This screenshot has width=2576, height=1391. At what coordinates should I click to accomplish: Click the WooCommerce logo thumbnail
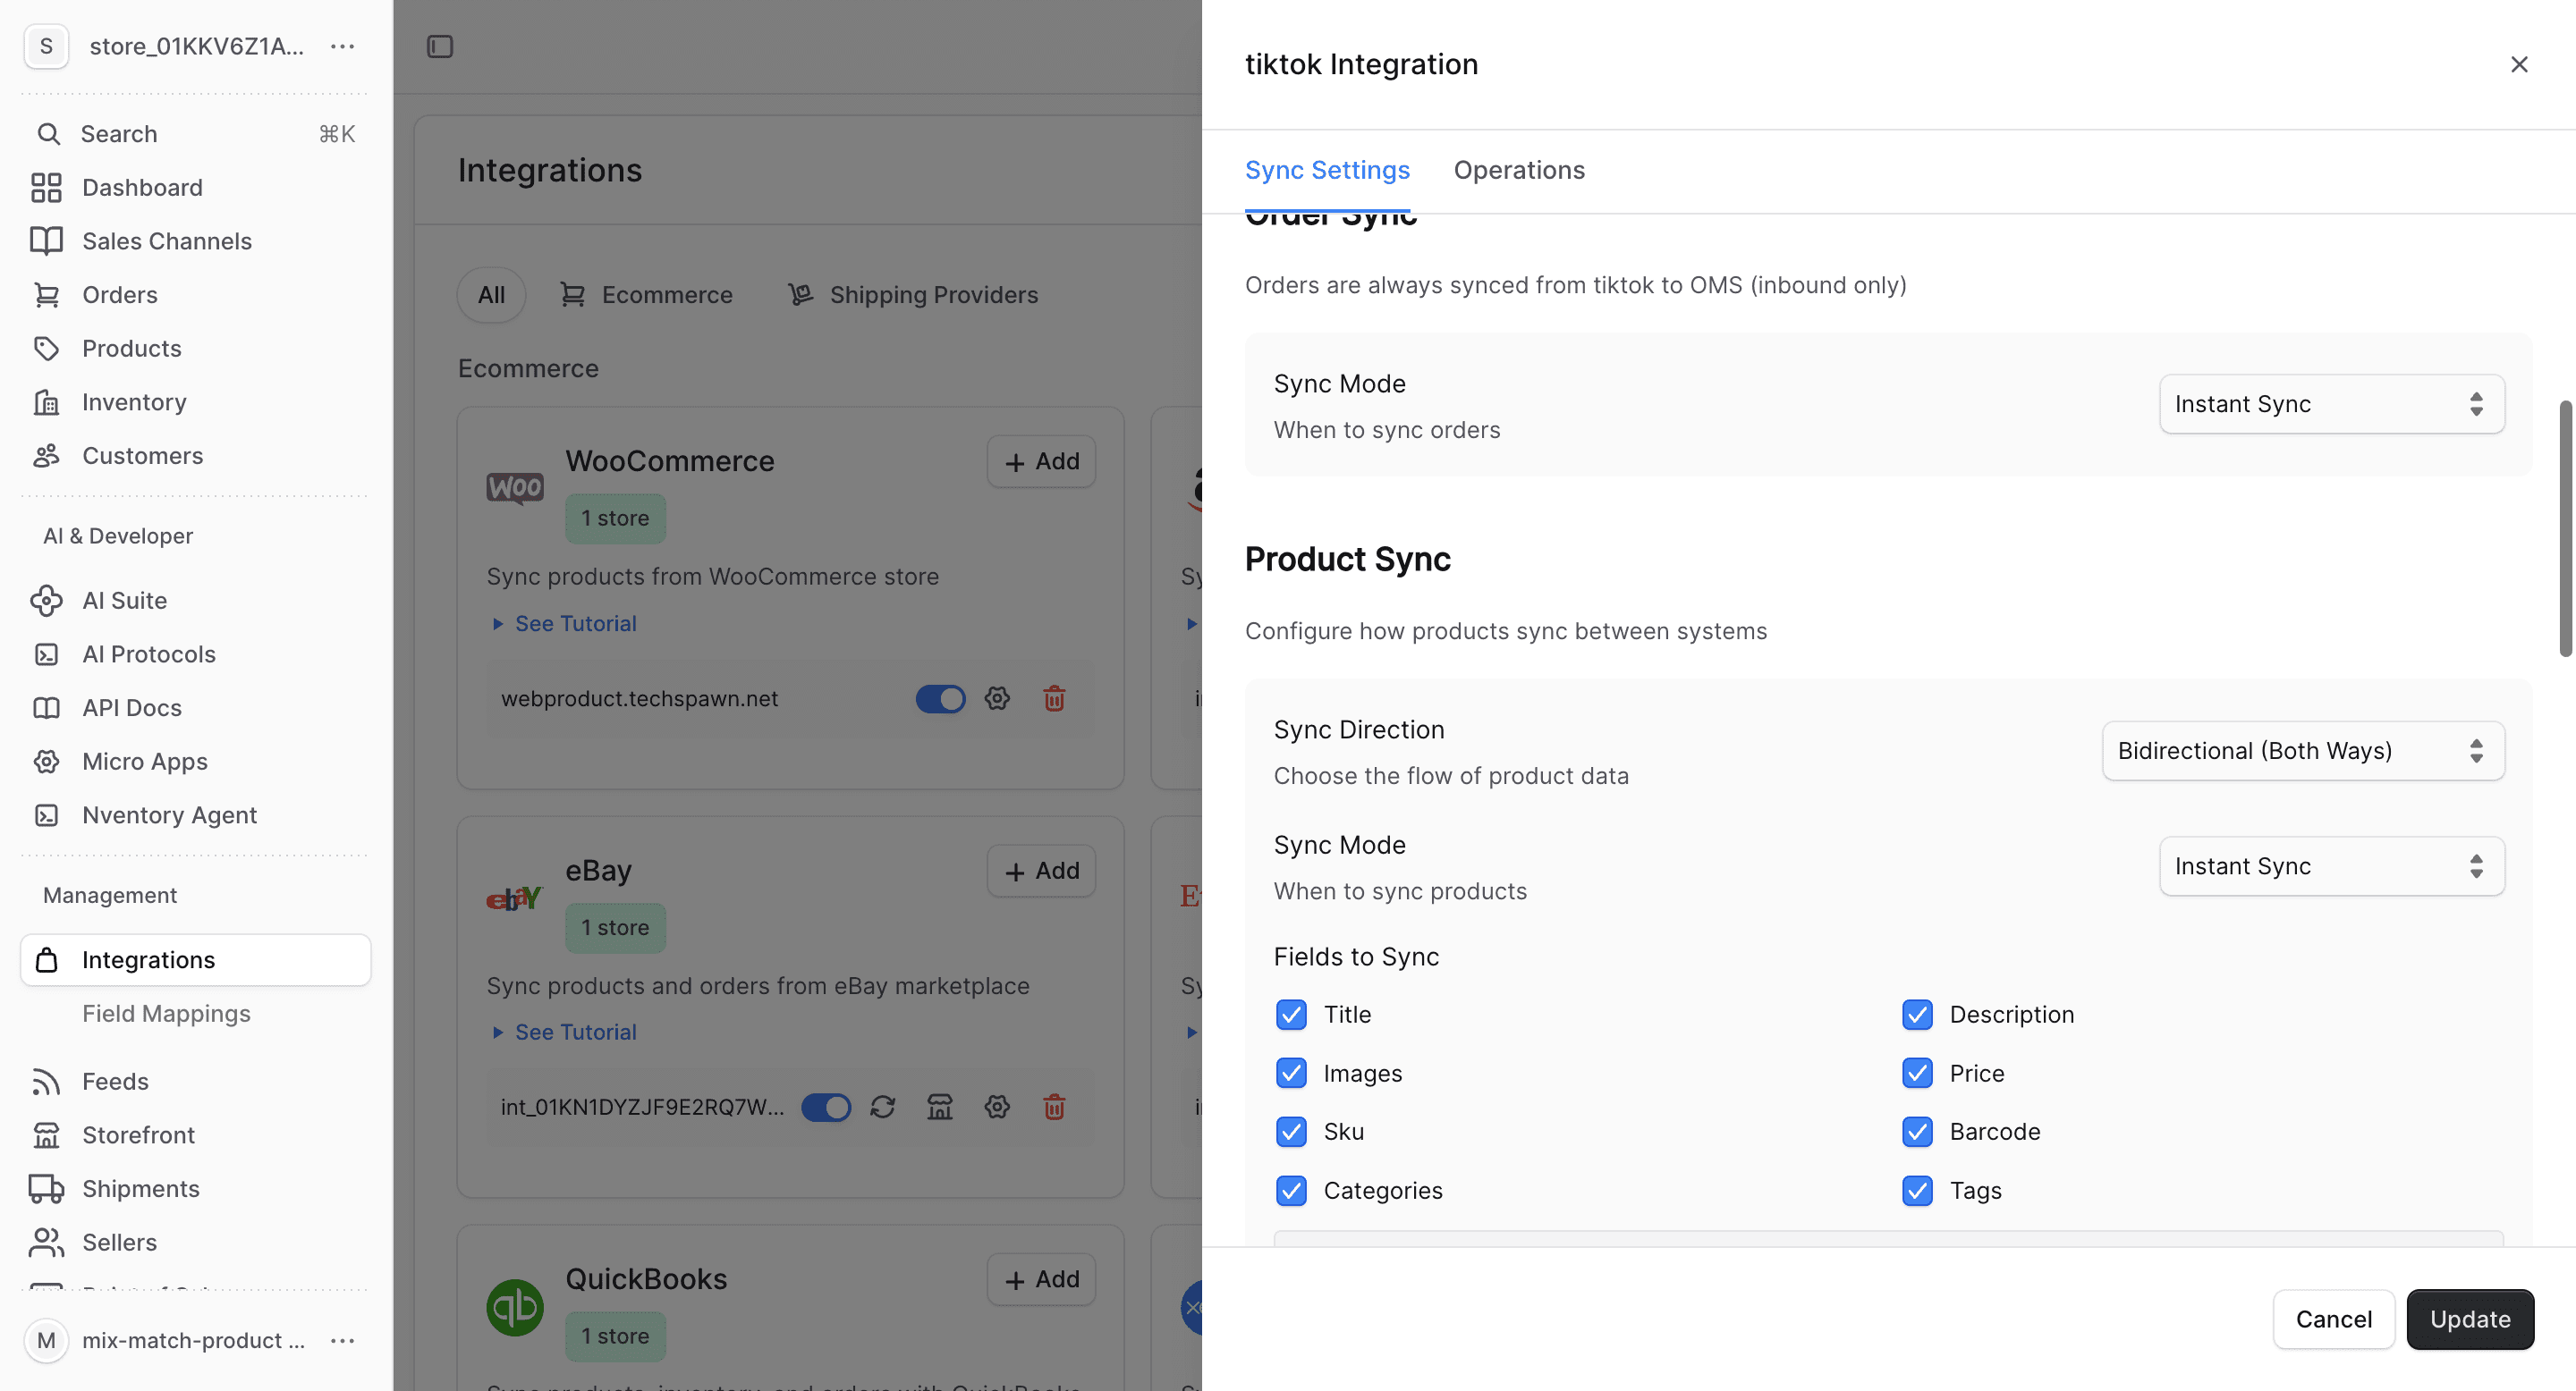point(515,489)
